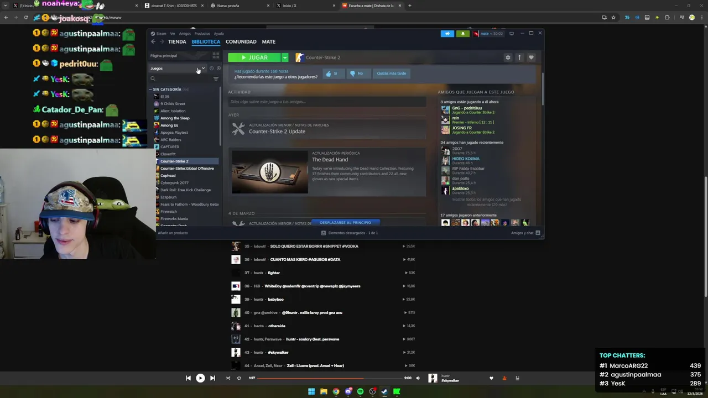This screenshot has height=398, width=708.
Task: Click Steam announcements megaphone icon
Action: pos(447,34)
